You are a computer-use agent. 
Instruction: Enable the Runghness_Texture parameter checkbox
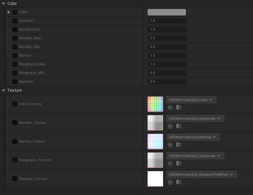pos(15,160)
